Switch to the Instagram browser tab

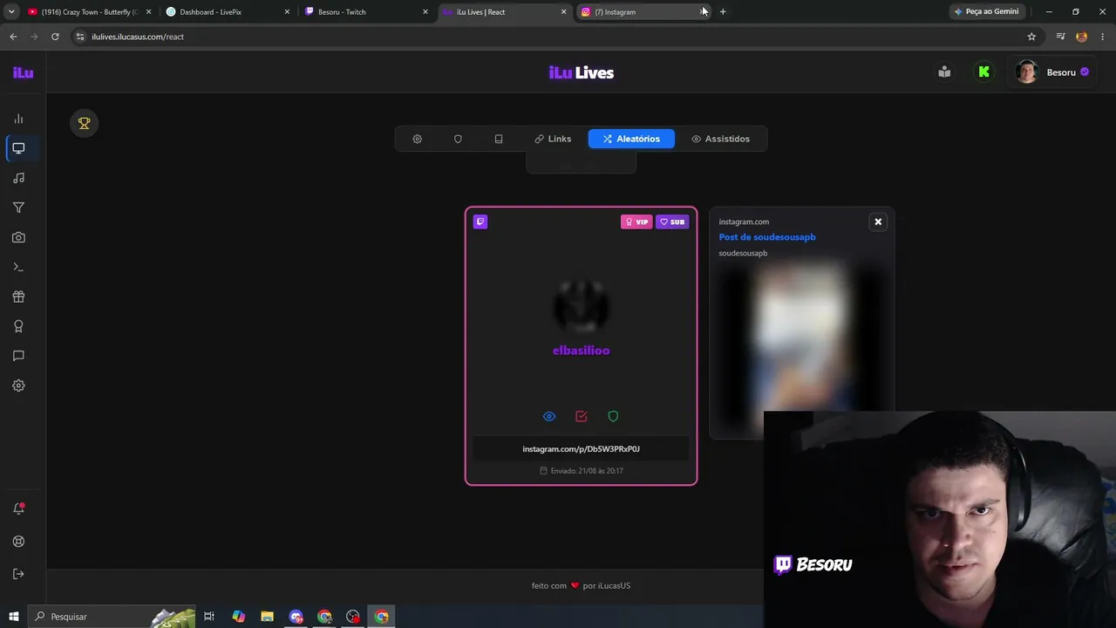pyautogui.click(x=643, y=12)
